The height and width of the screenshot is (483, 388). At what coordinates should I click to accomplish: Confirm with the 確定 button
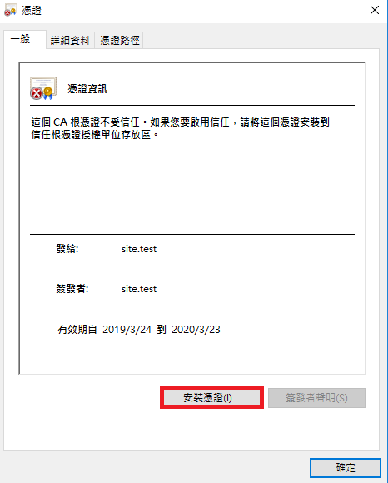[346, 468]
